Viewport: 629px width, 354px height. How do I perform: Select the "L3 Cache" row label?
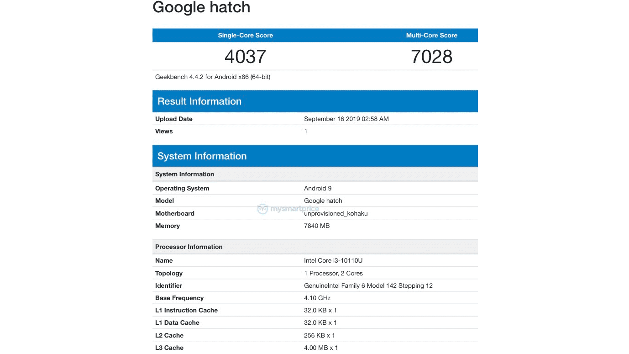(x=169, y=348)
